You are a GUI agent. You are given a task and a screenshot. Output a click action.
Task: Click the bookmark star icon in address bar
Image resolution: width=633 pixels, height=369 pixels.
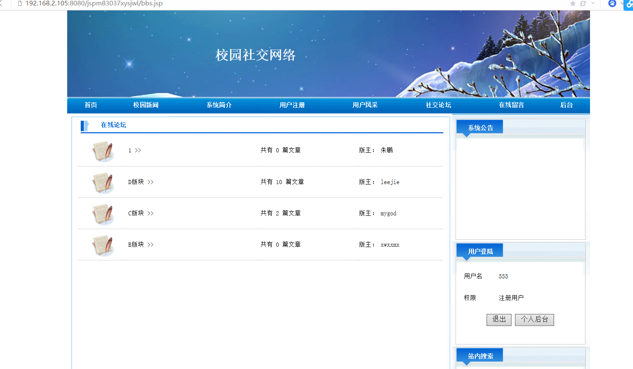(573, 3)
